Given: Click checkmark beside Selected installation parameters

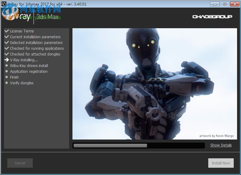Looking at the screenshot, I should click(x=7, y=42).
